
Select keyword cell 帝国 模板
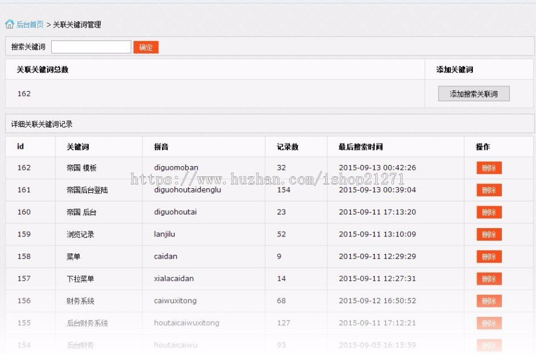pyautogui.click(x=82, y=167)
